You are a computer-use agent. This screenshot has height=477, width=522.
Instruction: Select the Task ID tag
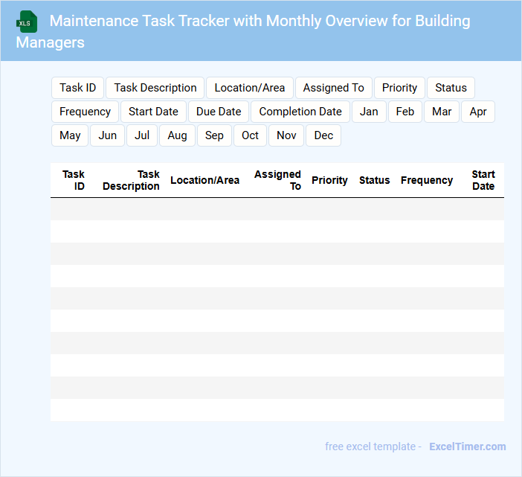click(x=77, y=88)
